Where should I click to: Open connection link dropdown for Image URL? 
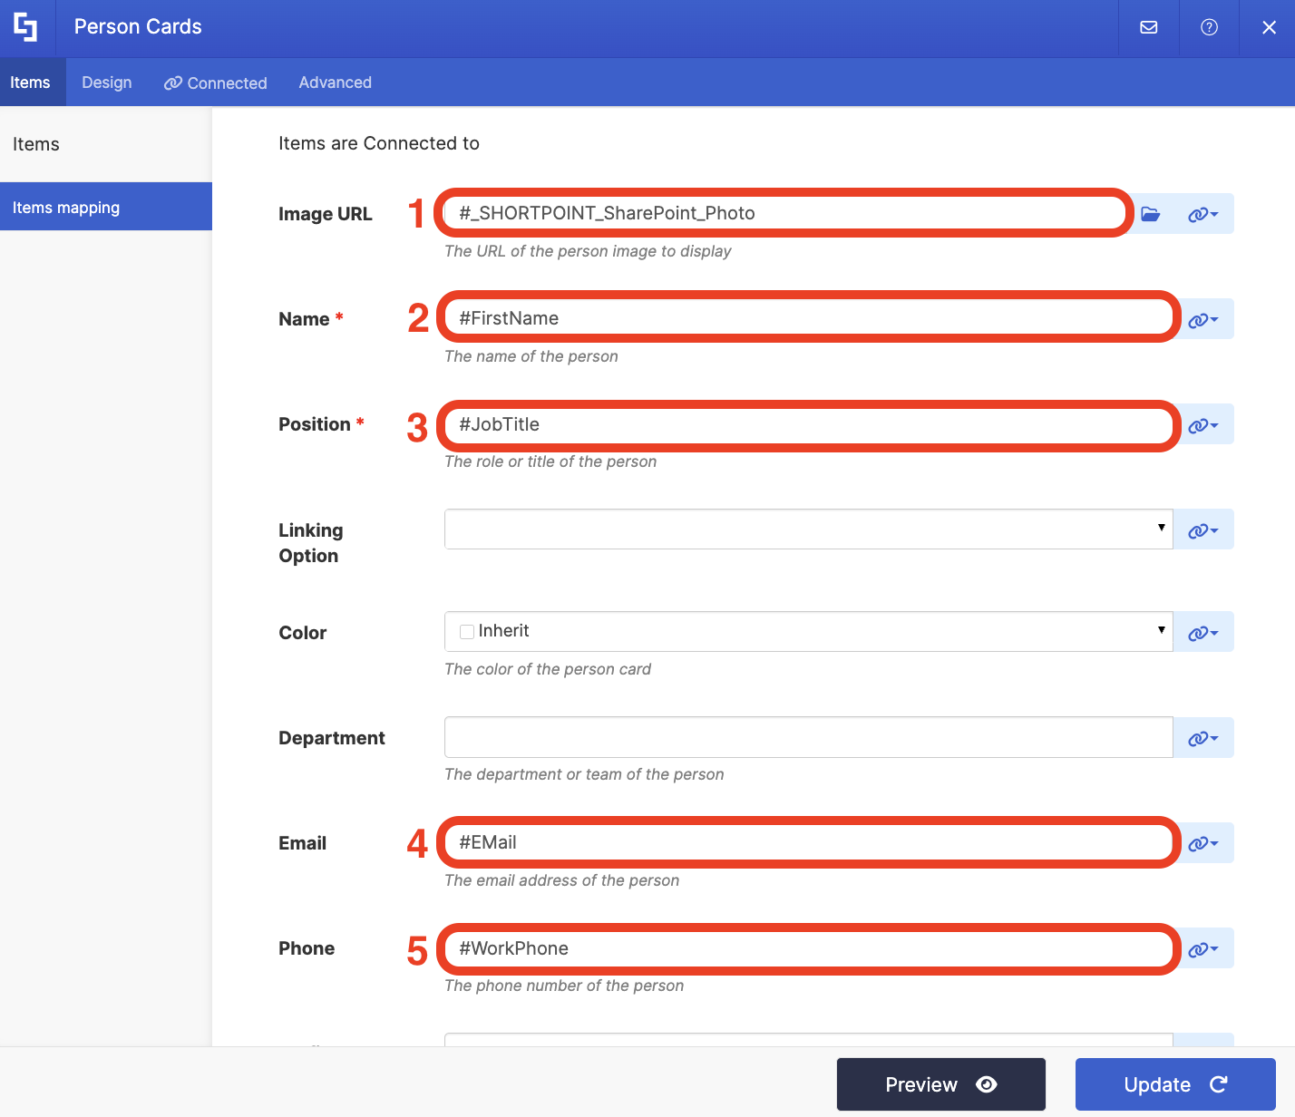tap(1203, 214)
